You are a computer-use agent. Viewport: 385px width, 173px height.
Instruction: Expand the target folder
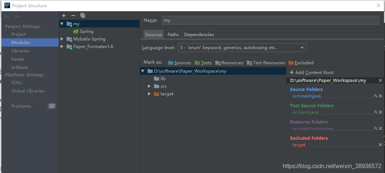point(149,94)
